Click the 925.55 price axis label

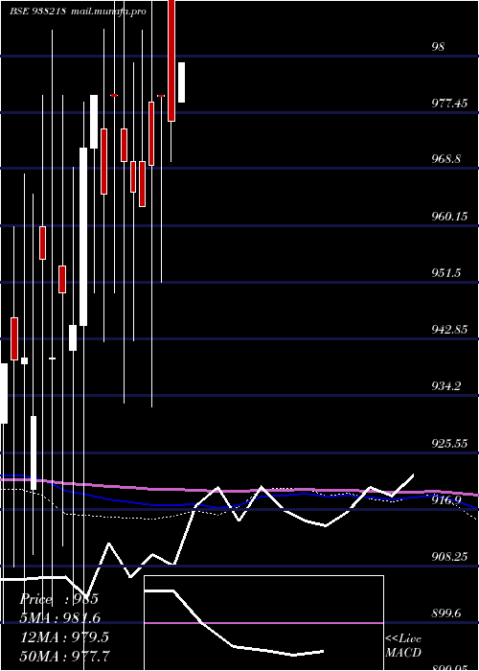[449, 443]
